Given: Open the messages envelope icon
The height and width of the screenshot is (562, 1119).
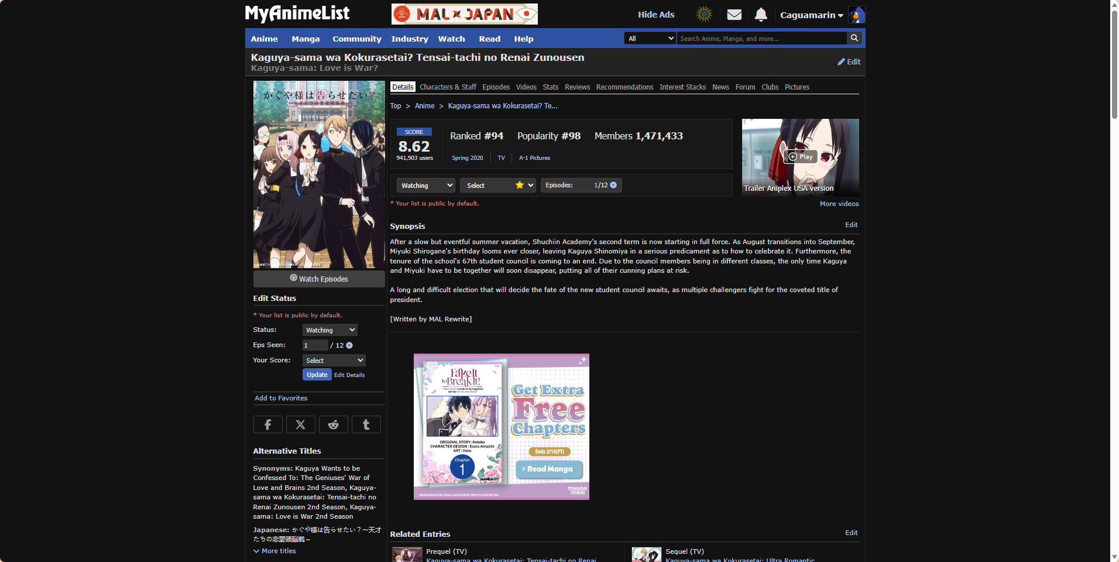Looking at the screenshot, I should (734, 15).
